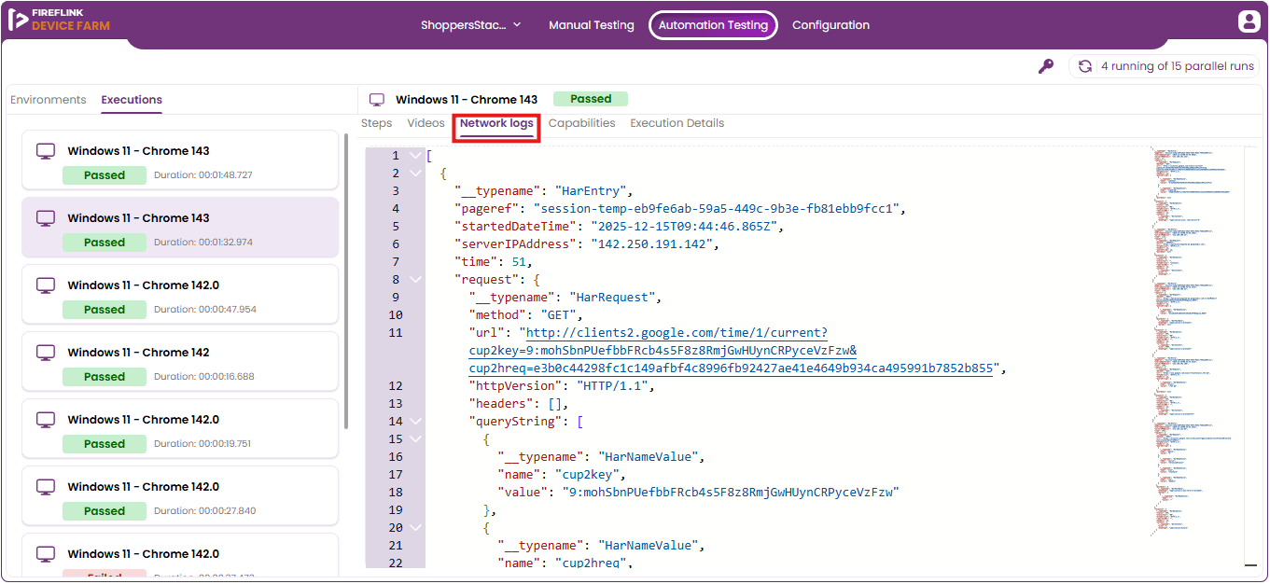Go to Manual Testing
The width and height of the screenshot is (1270, 584).
[592, 25]
